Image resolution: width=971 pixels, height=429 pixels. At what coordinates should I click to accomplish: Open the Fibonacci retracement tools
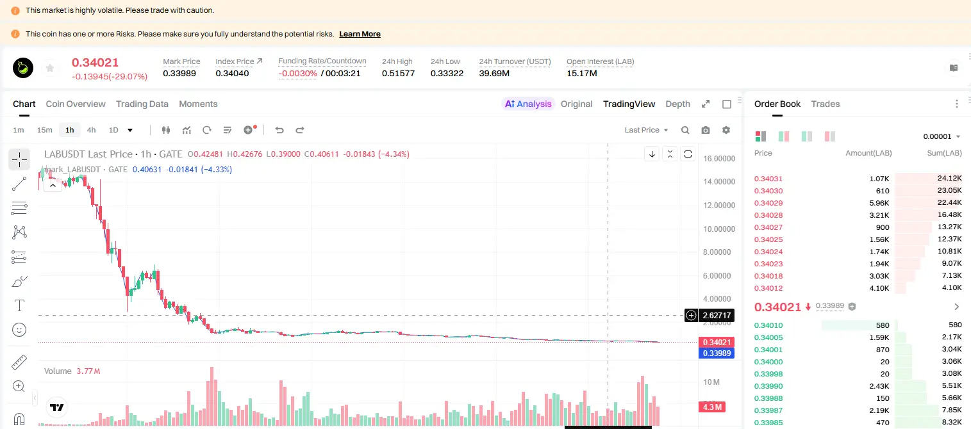[19, 208]
